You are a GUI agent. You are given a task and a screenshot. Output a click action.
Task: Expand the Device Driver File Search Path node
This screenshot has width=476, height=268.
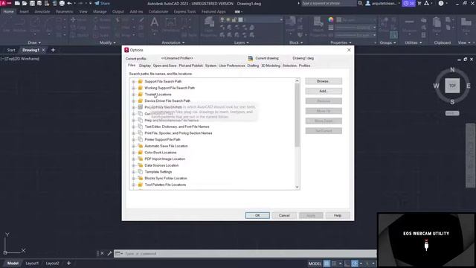click(x=133, y=101)
